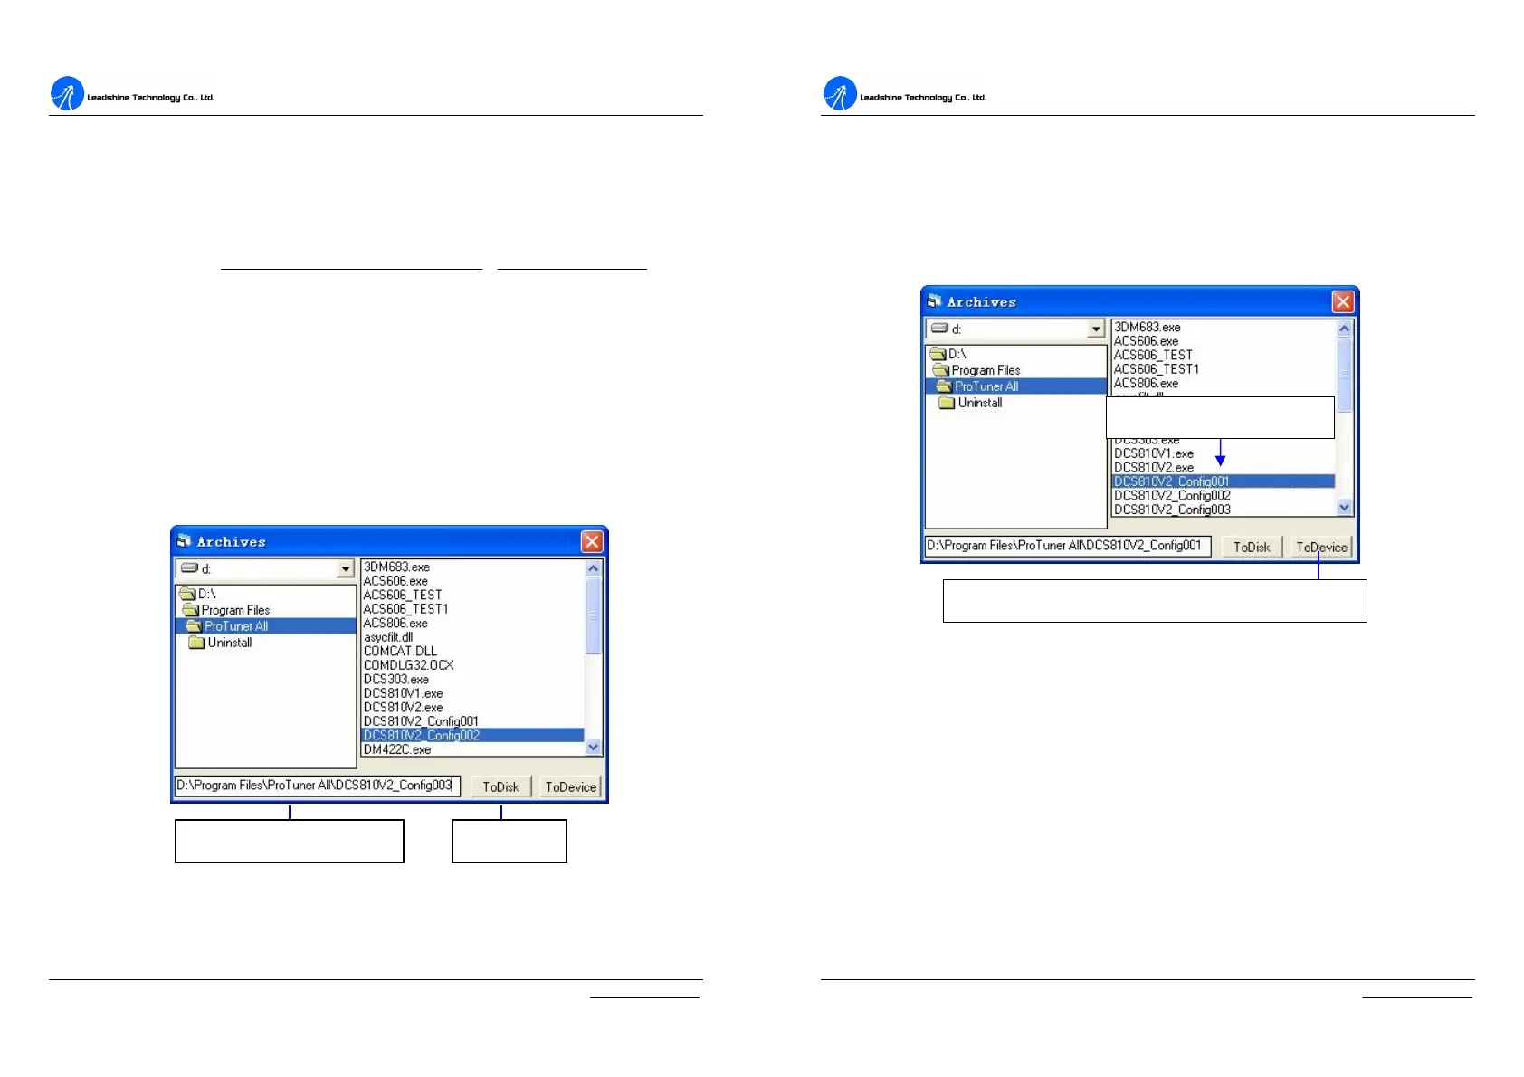Select ACS606.exe in left Archives file list
Image resolution: width=1524 pixels, height=1077 pixels.
point(395,581)
